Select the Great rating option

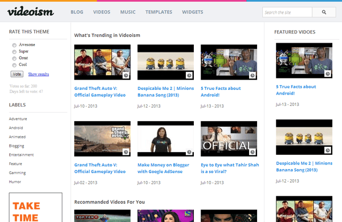click(14, 59)
